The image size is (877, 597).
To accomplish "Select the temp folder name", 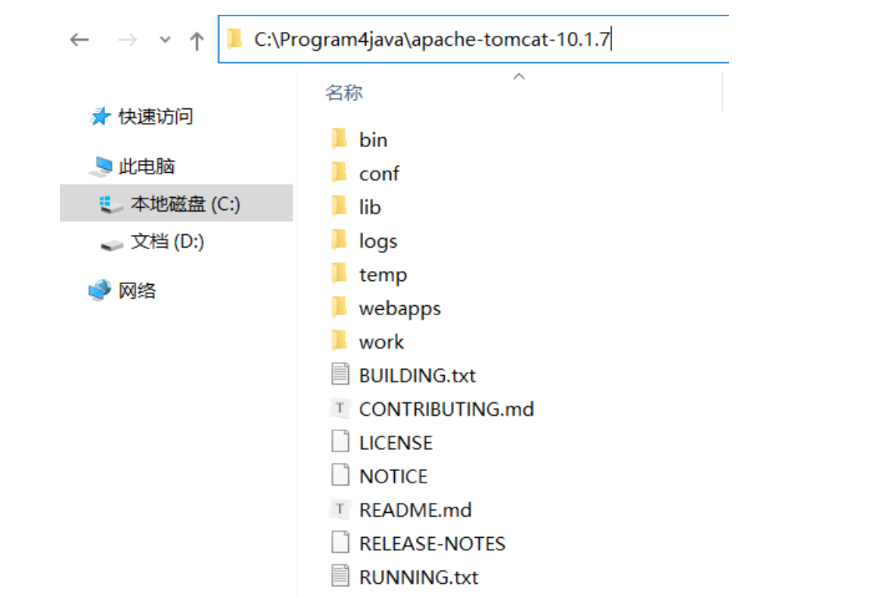I will tap(383, 275).
